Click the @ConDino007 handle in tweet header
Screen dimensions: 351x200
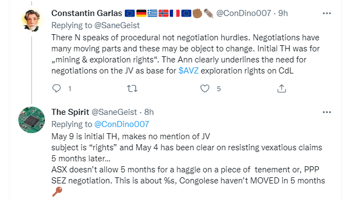tap(243, 13)
